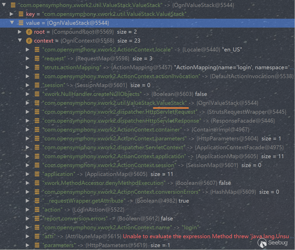Expand the "parameters" HttpParameters@5619 entry

click(x=28, y=245)
